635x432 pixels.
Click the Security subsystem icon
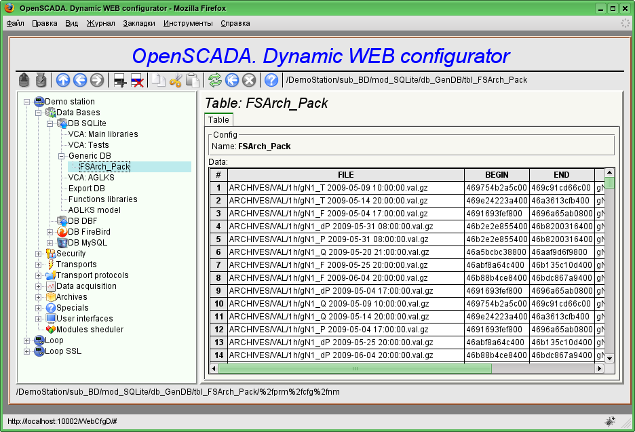pos(51,254)
